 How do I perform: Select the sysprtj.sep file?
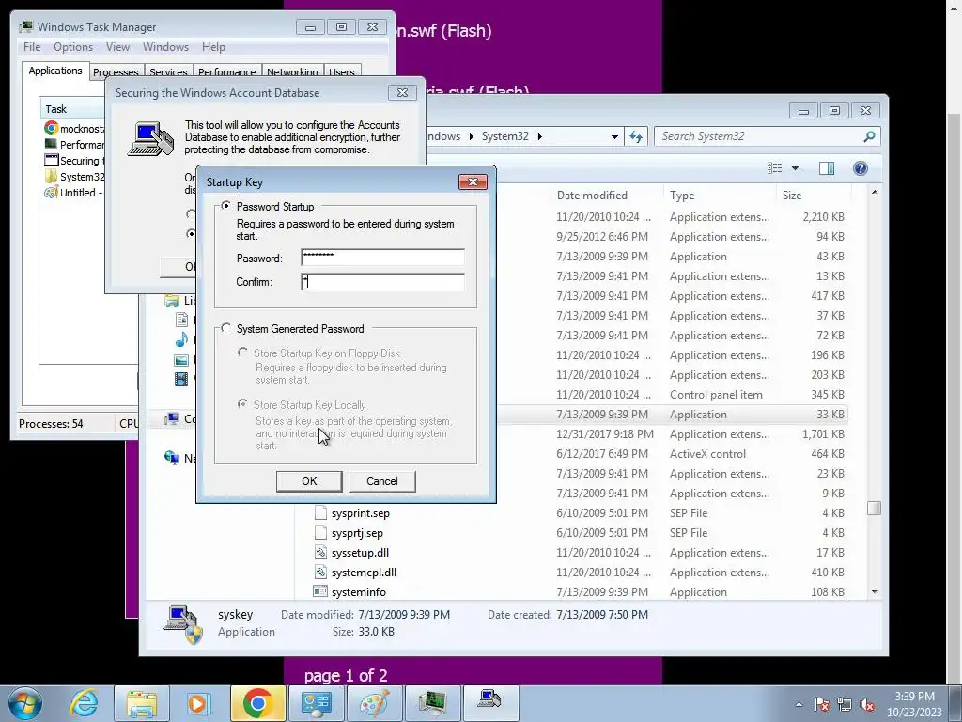coord(357,533)
